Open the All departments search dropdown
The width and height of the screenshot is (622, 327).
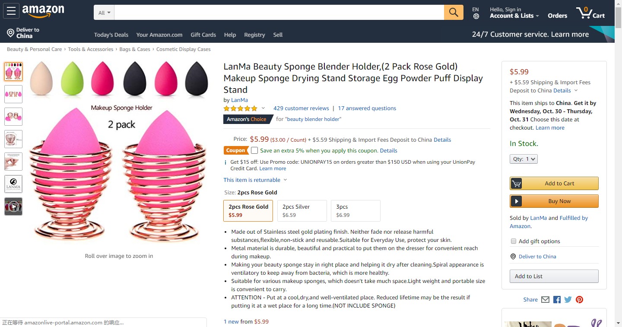[104, 13]
